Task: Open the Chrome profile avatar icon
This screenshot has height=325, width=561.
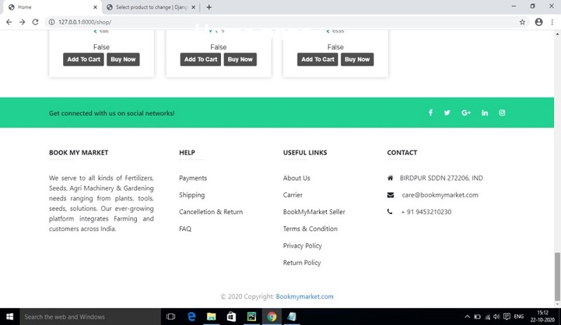Action: 539,22
